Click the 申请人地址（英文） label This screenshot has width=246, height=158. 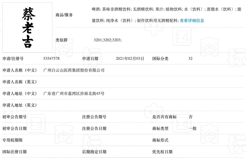point(20,105)
